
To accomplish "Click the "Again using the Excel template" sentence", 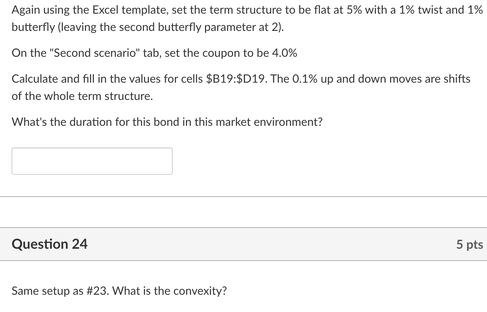I will coord(247,19).
